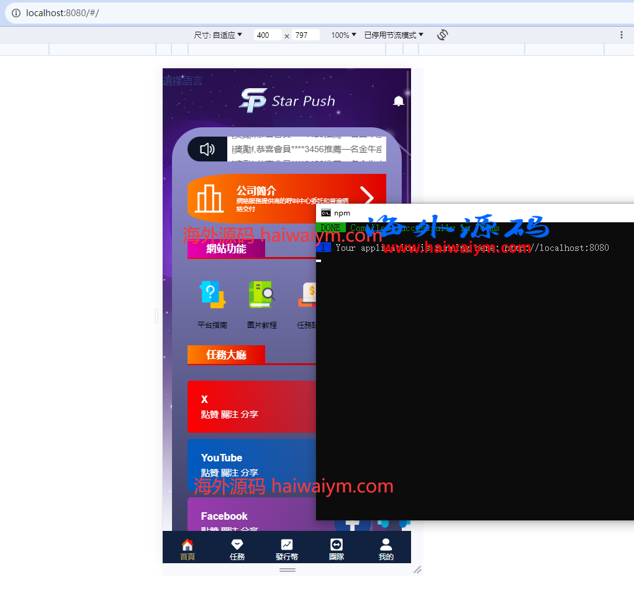This screenshot has height=593, width=634.
Task: Click the chevron arrow on 公司簡介 banner
Action: 367,197
